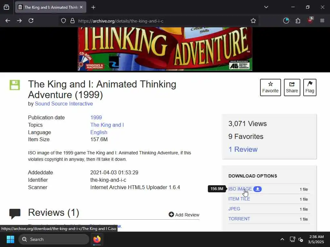This screenshot has width=330, height=247.
Task: Open the JPEG download option
Action: (x=234, y=209)
